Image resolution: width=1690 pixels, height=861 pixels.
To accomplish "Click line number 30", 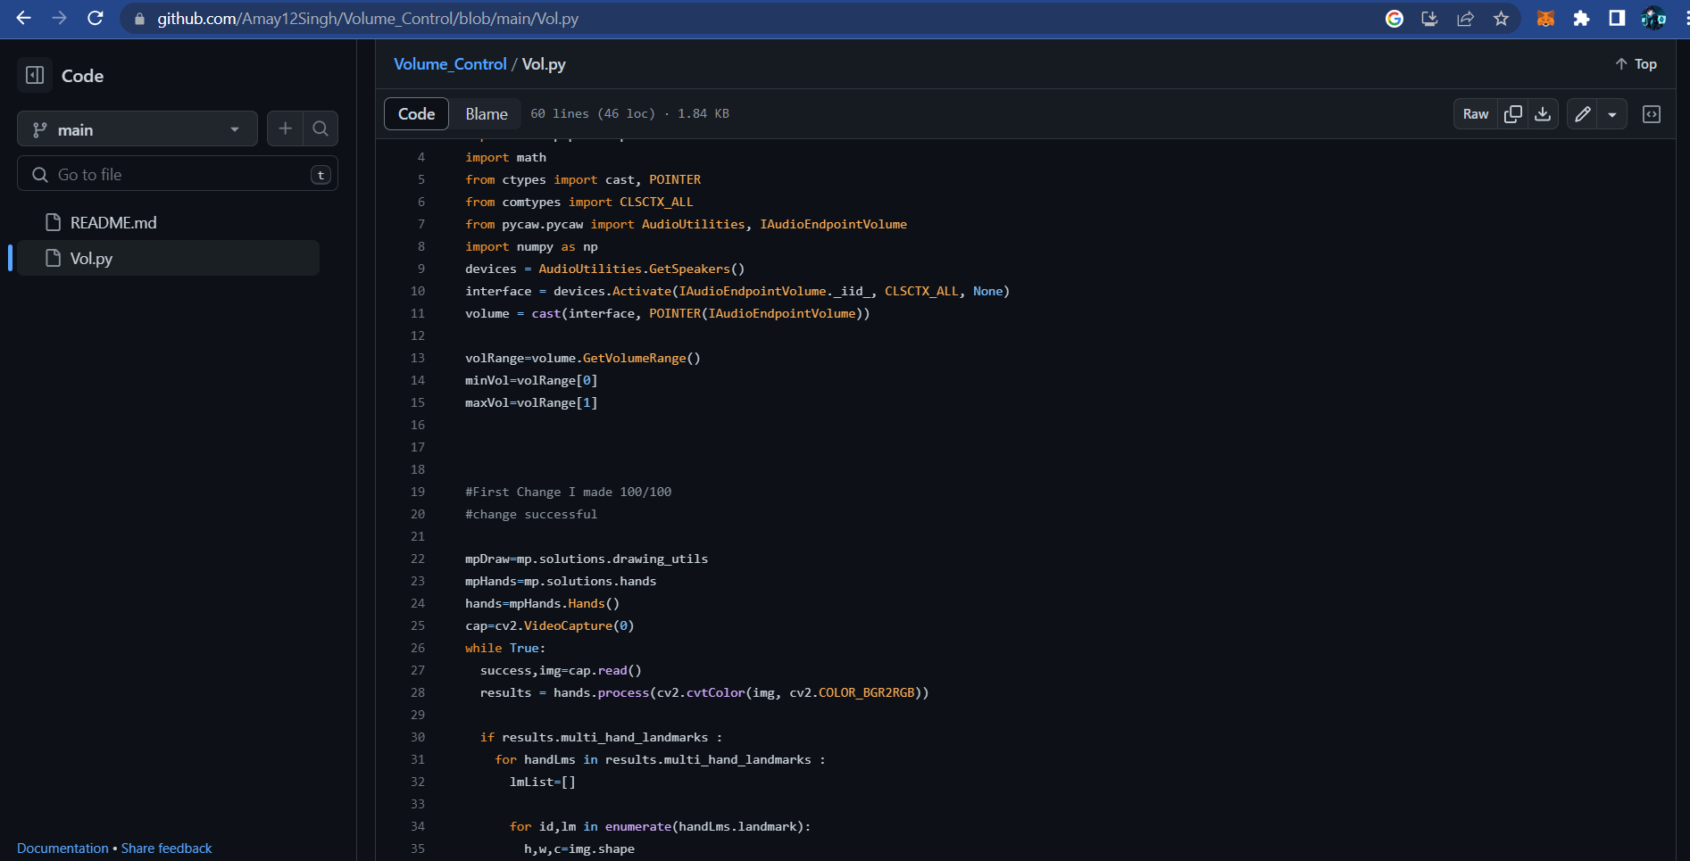I will click(x=418, y=737).
